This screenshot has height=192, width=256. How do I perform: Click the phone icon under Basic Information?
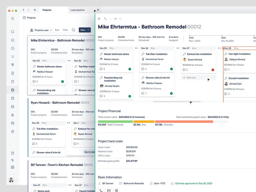coord(101,190)
